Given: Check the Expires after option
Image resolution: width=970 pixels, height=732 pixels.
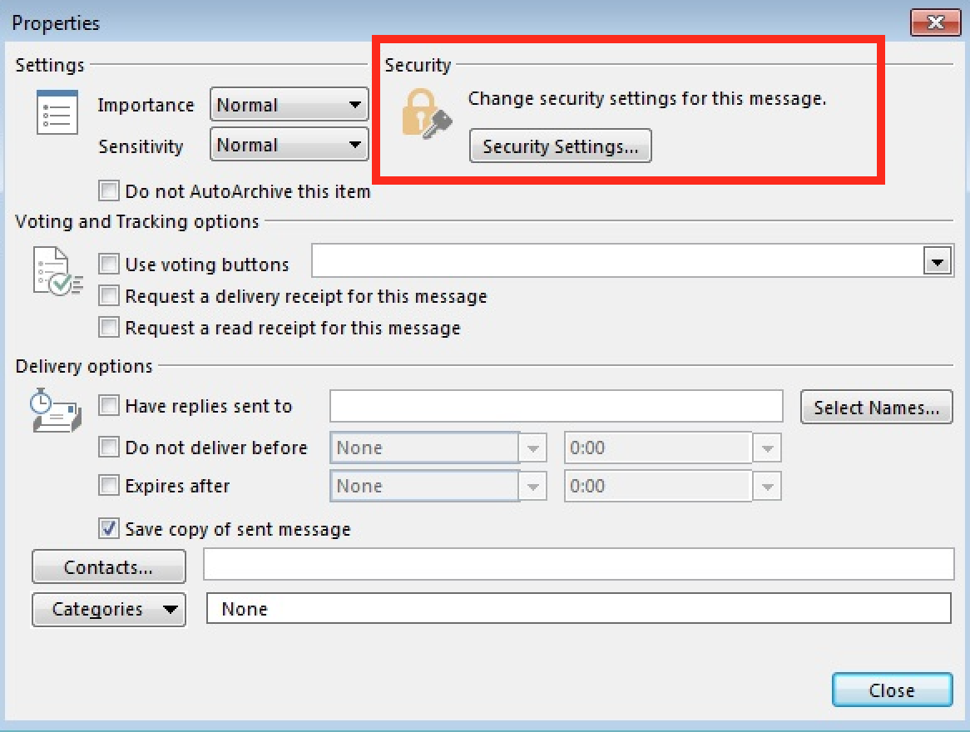Looking at the screenshot, I should pos(109,486).
